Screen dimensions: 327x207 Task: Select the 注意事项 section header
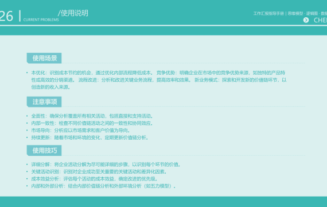(x=44, y=102)
